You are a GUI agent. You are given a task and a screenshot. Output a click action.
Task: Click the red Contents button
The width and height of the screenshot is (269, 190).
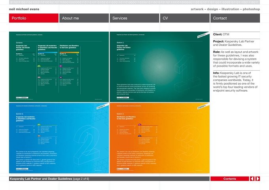pos(230,179)
